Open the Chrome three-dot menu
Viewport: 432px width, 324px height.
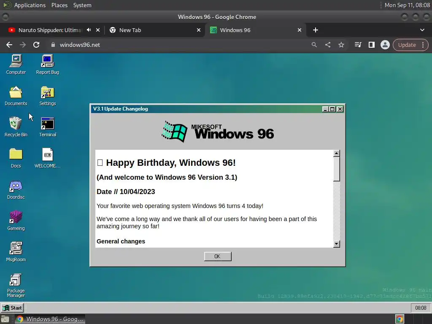[x=423, y=45]
